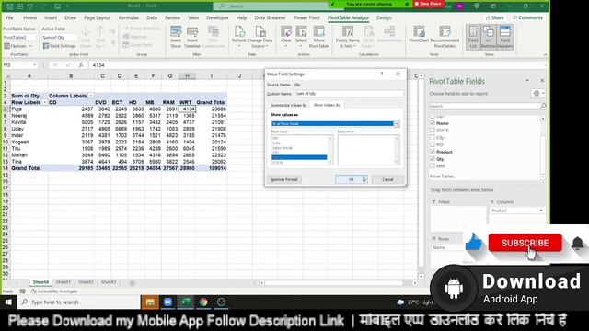Open the Home ribbon tab

pyautogui.click(x=30, y=17)
